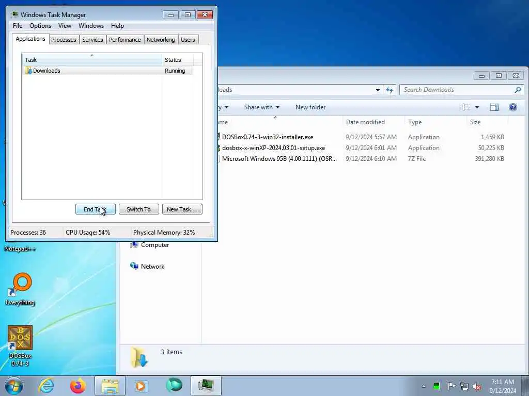
Task: Click the End Task button
Action: pyautogui.click(x=96, y=209)
